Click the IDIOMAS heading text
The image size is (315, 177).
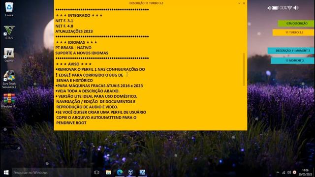(76, 42)
